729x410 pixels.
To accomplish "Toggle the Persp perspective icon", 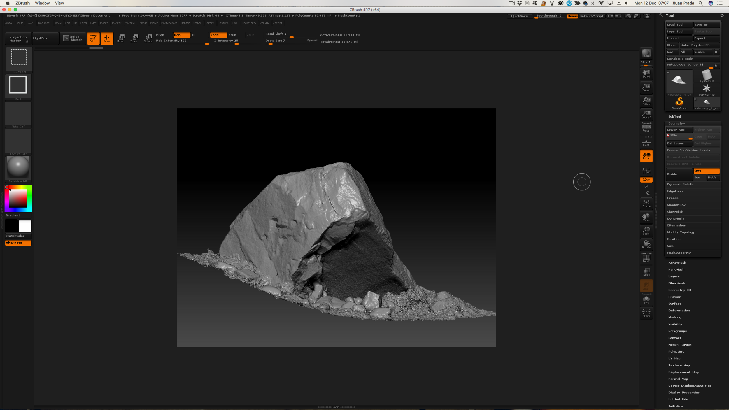I will pos(646,127).
